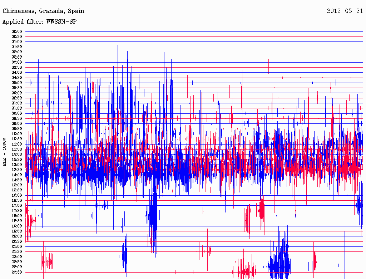This screenshot has width=366, height=279.
Task: Click the 11:00 time label
Action: click(x=17, y=144)
